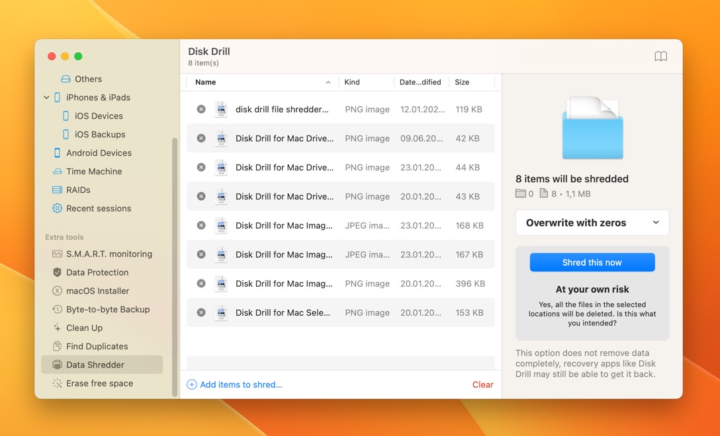
Task: Remove the 42 KB file from the shred list
Action: (x=201, y=138)
